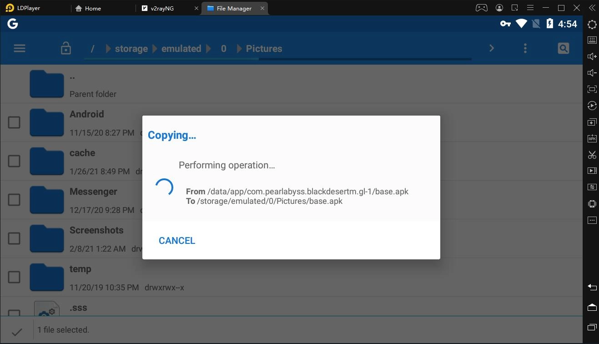Viewport: 599px width, 344px height.
Task: Open the screenshot capture tool
Action: (592, 155)
